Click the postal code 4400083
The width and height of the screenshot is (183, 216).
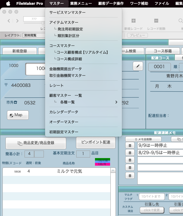tap(21, 85)
